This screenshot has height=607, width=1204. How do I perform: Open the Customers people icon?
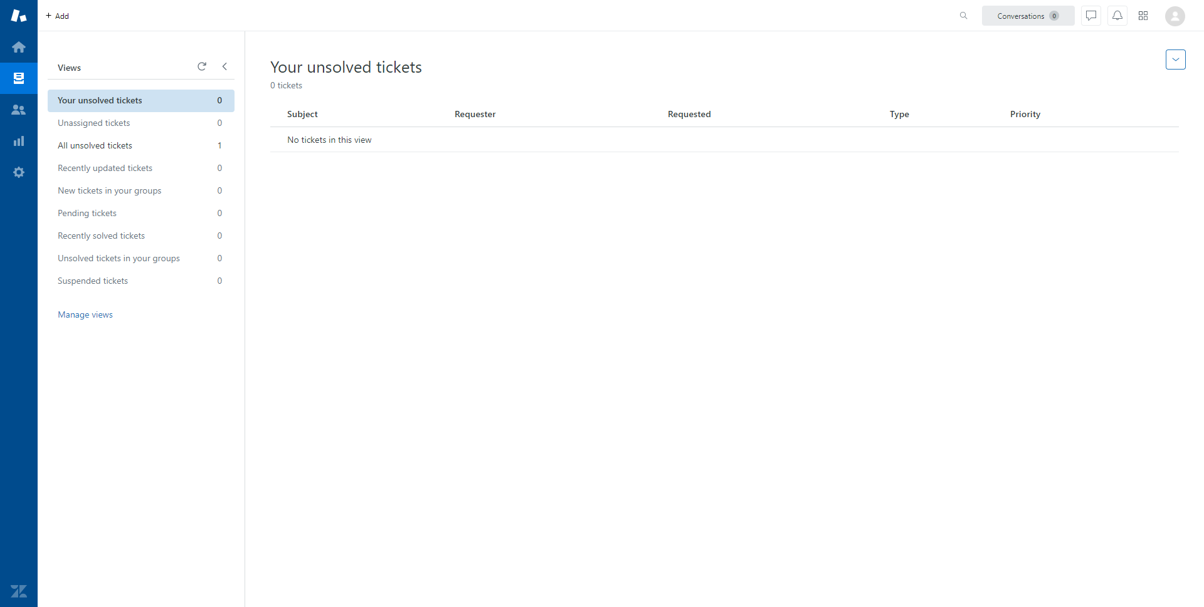(19, 110)
